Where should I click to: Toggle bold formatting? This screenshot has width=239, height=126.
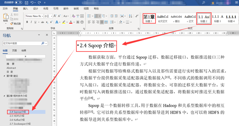(27, 22)
